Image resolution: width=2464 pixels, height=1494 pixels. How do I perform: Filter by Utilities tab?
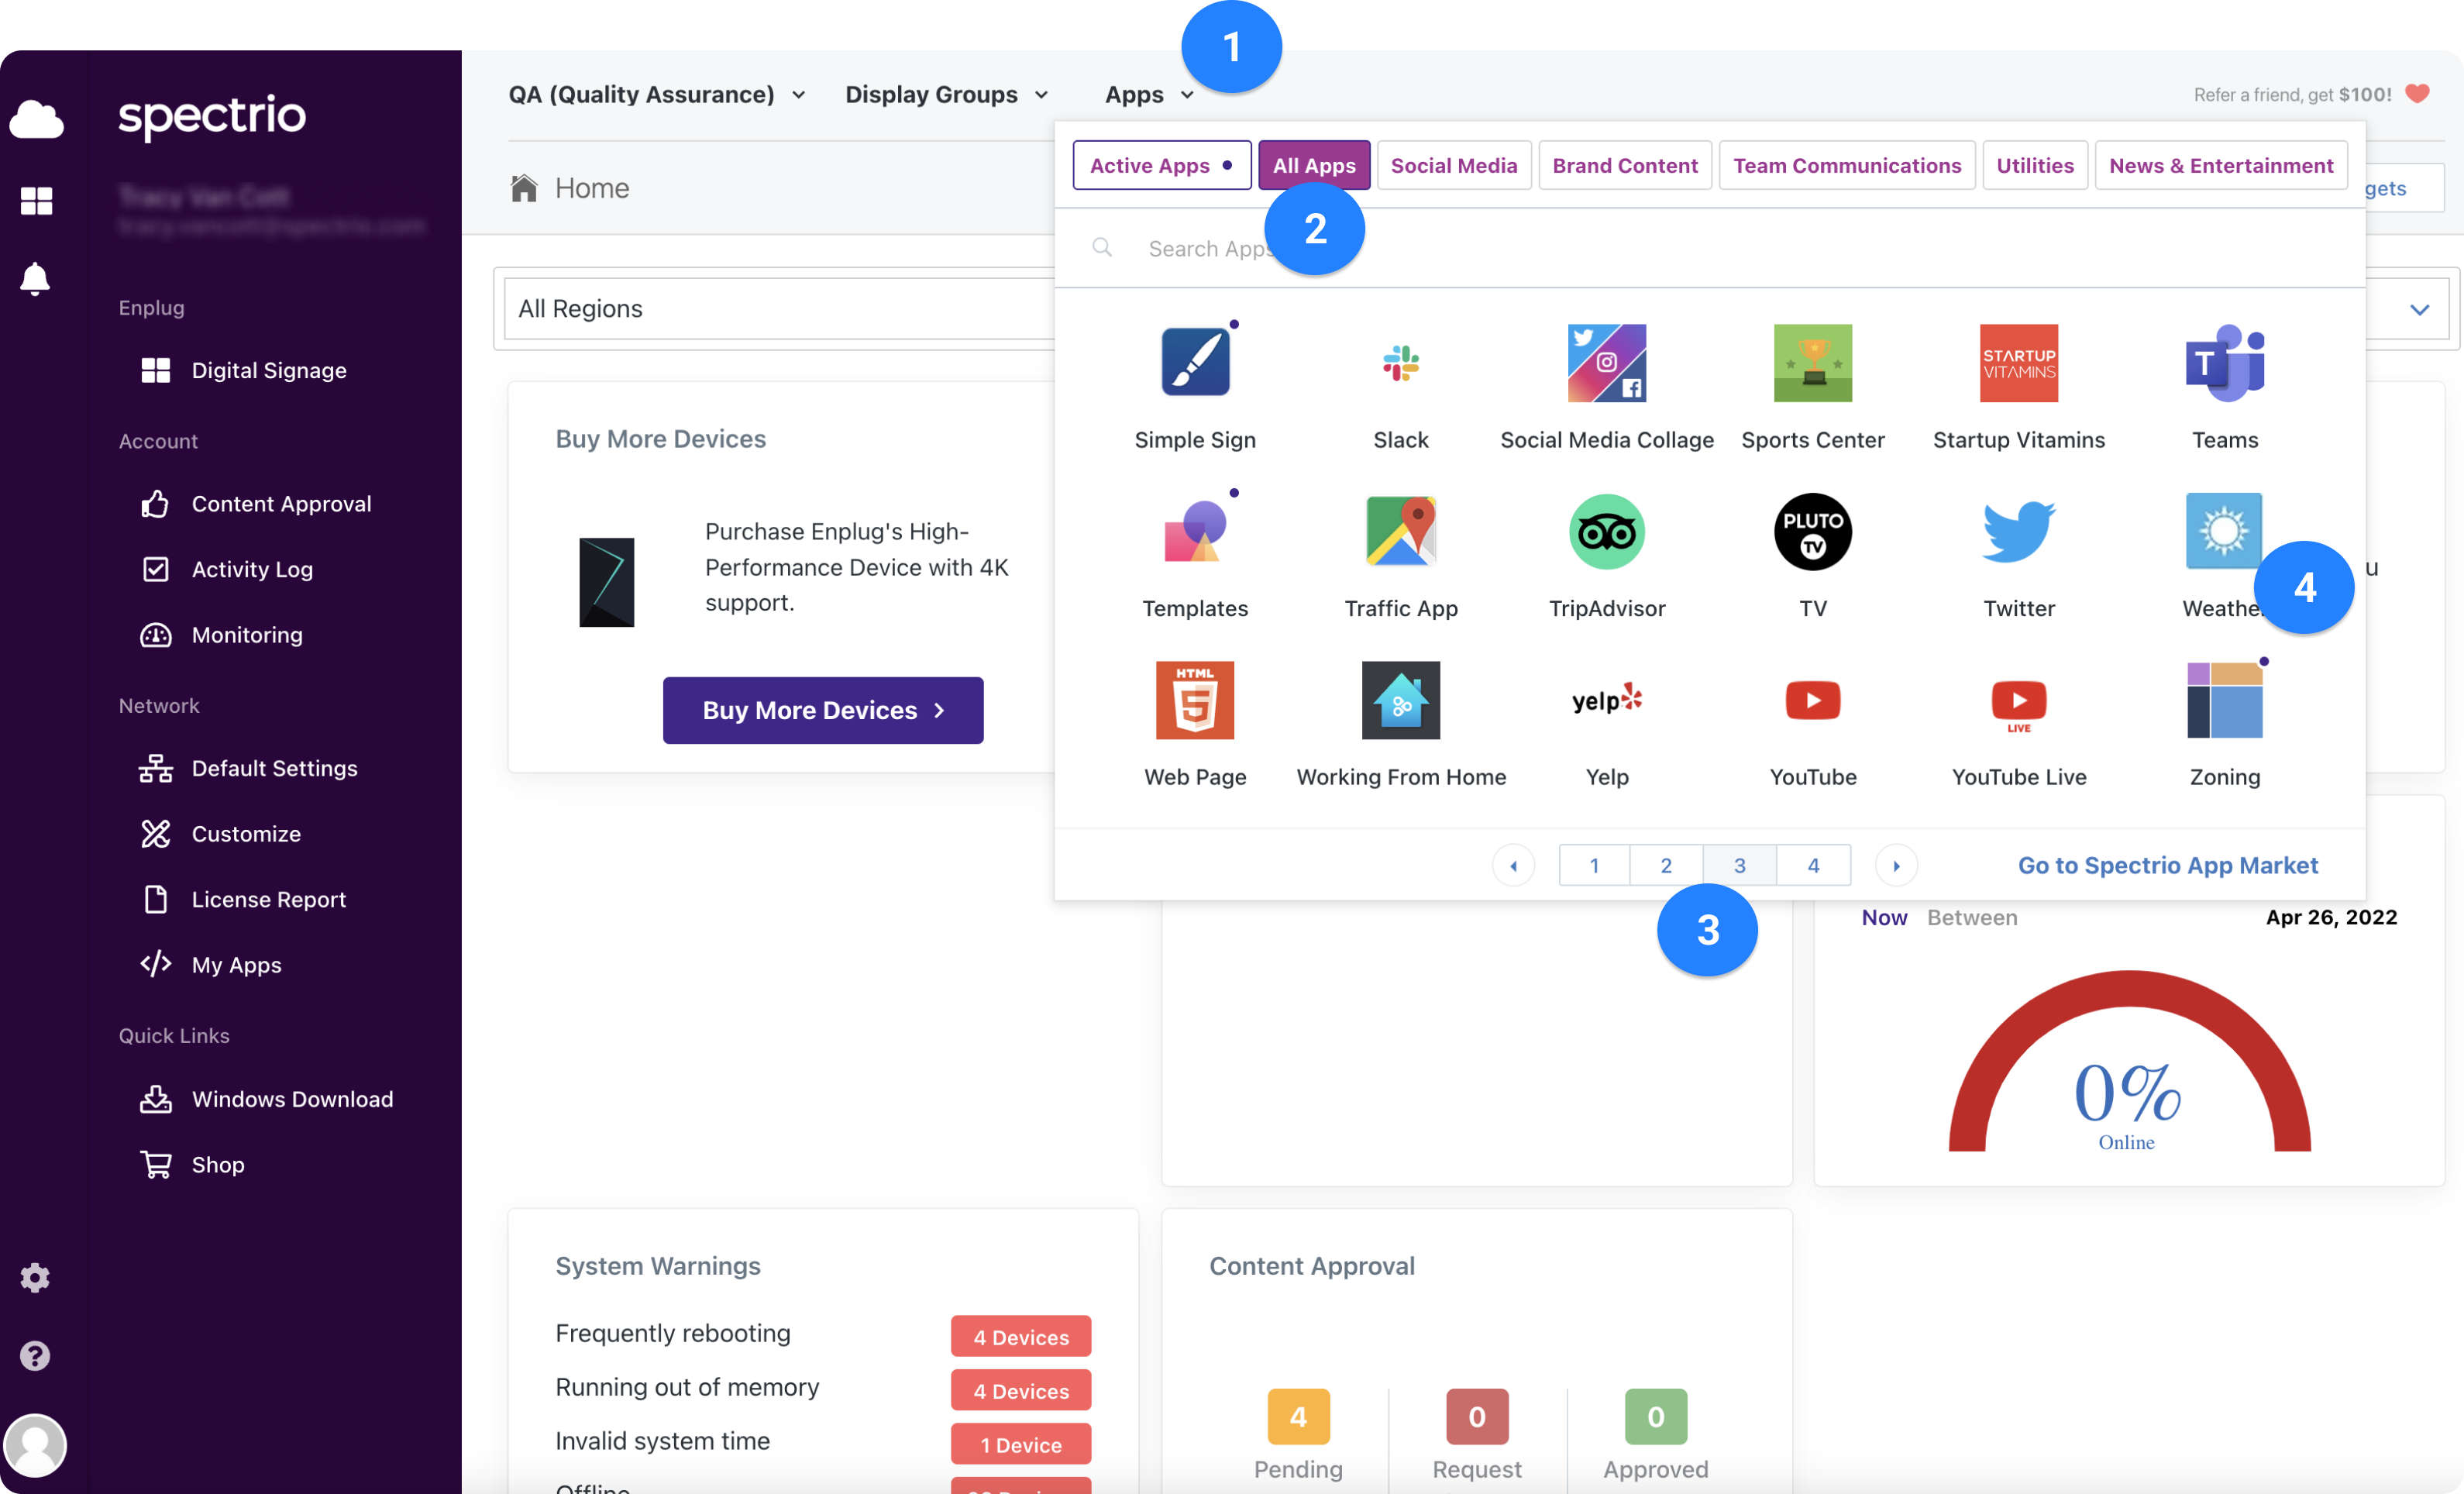tap(2035, 165)
